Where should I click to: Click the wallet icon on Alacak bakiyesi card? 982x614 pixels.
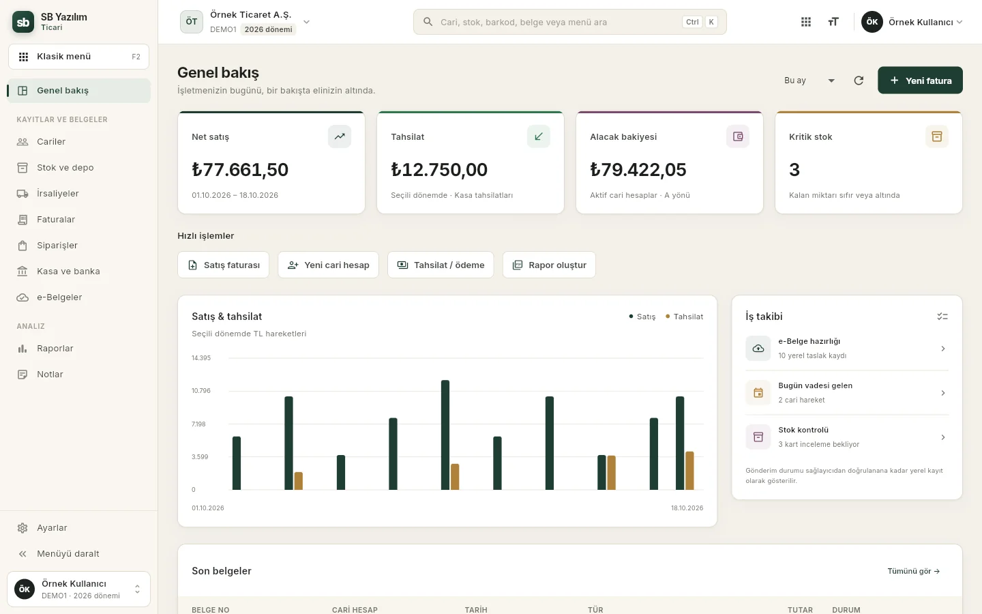[738, 136]
